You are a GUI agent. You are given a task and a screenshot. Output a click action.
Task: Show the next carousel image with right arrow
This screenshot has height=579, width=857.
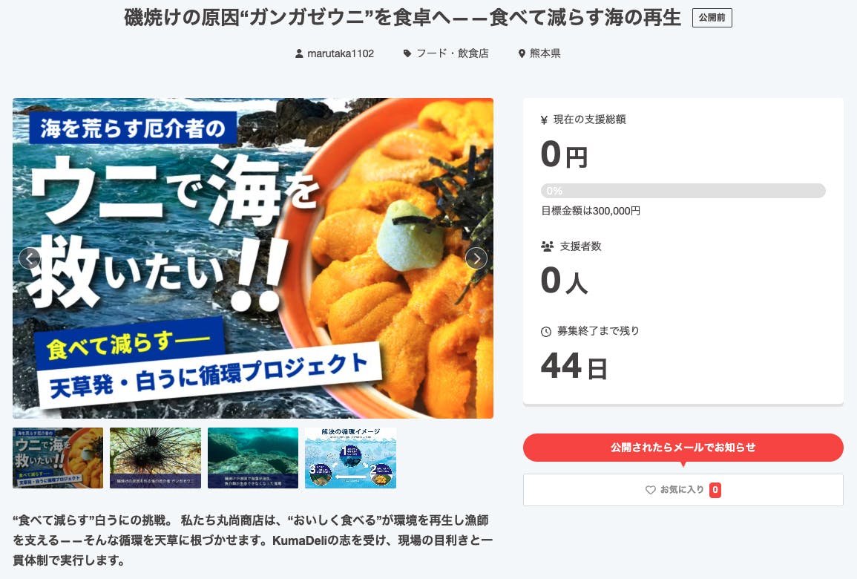pyautogui.click(x=476, y=258)
